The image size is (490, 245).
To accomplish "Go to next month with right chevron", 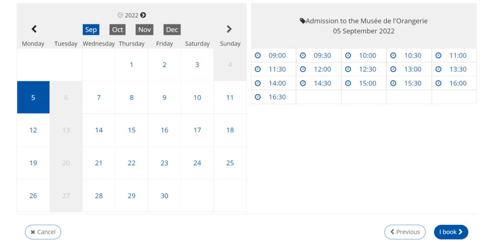I will pos(229,29).
